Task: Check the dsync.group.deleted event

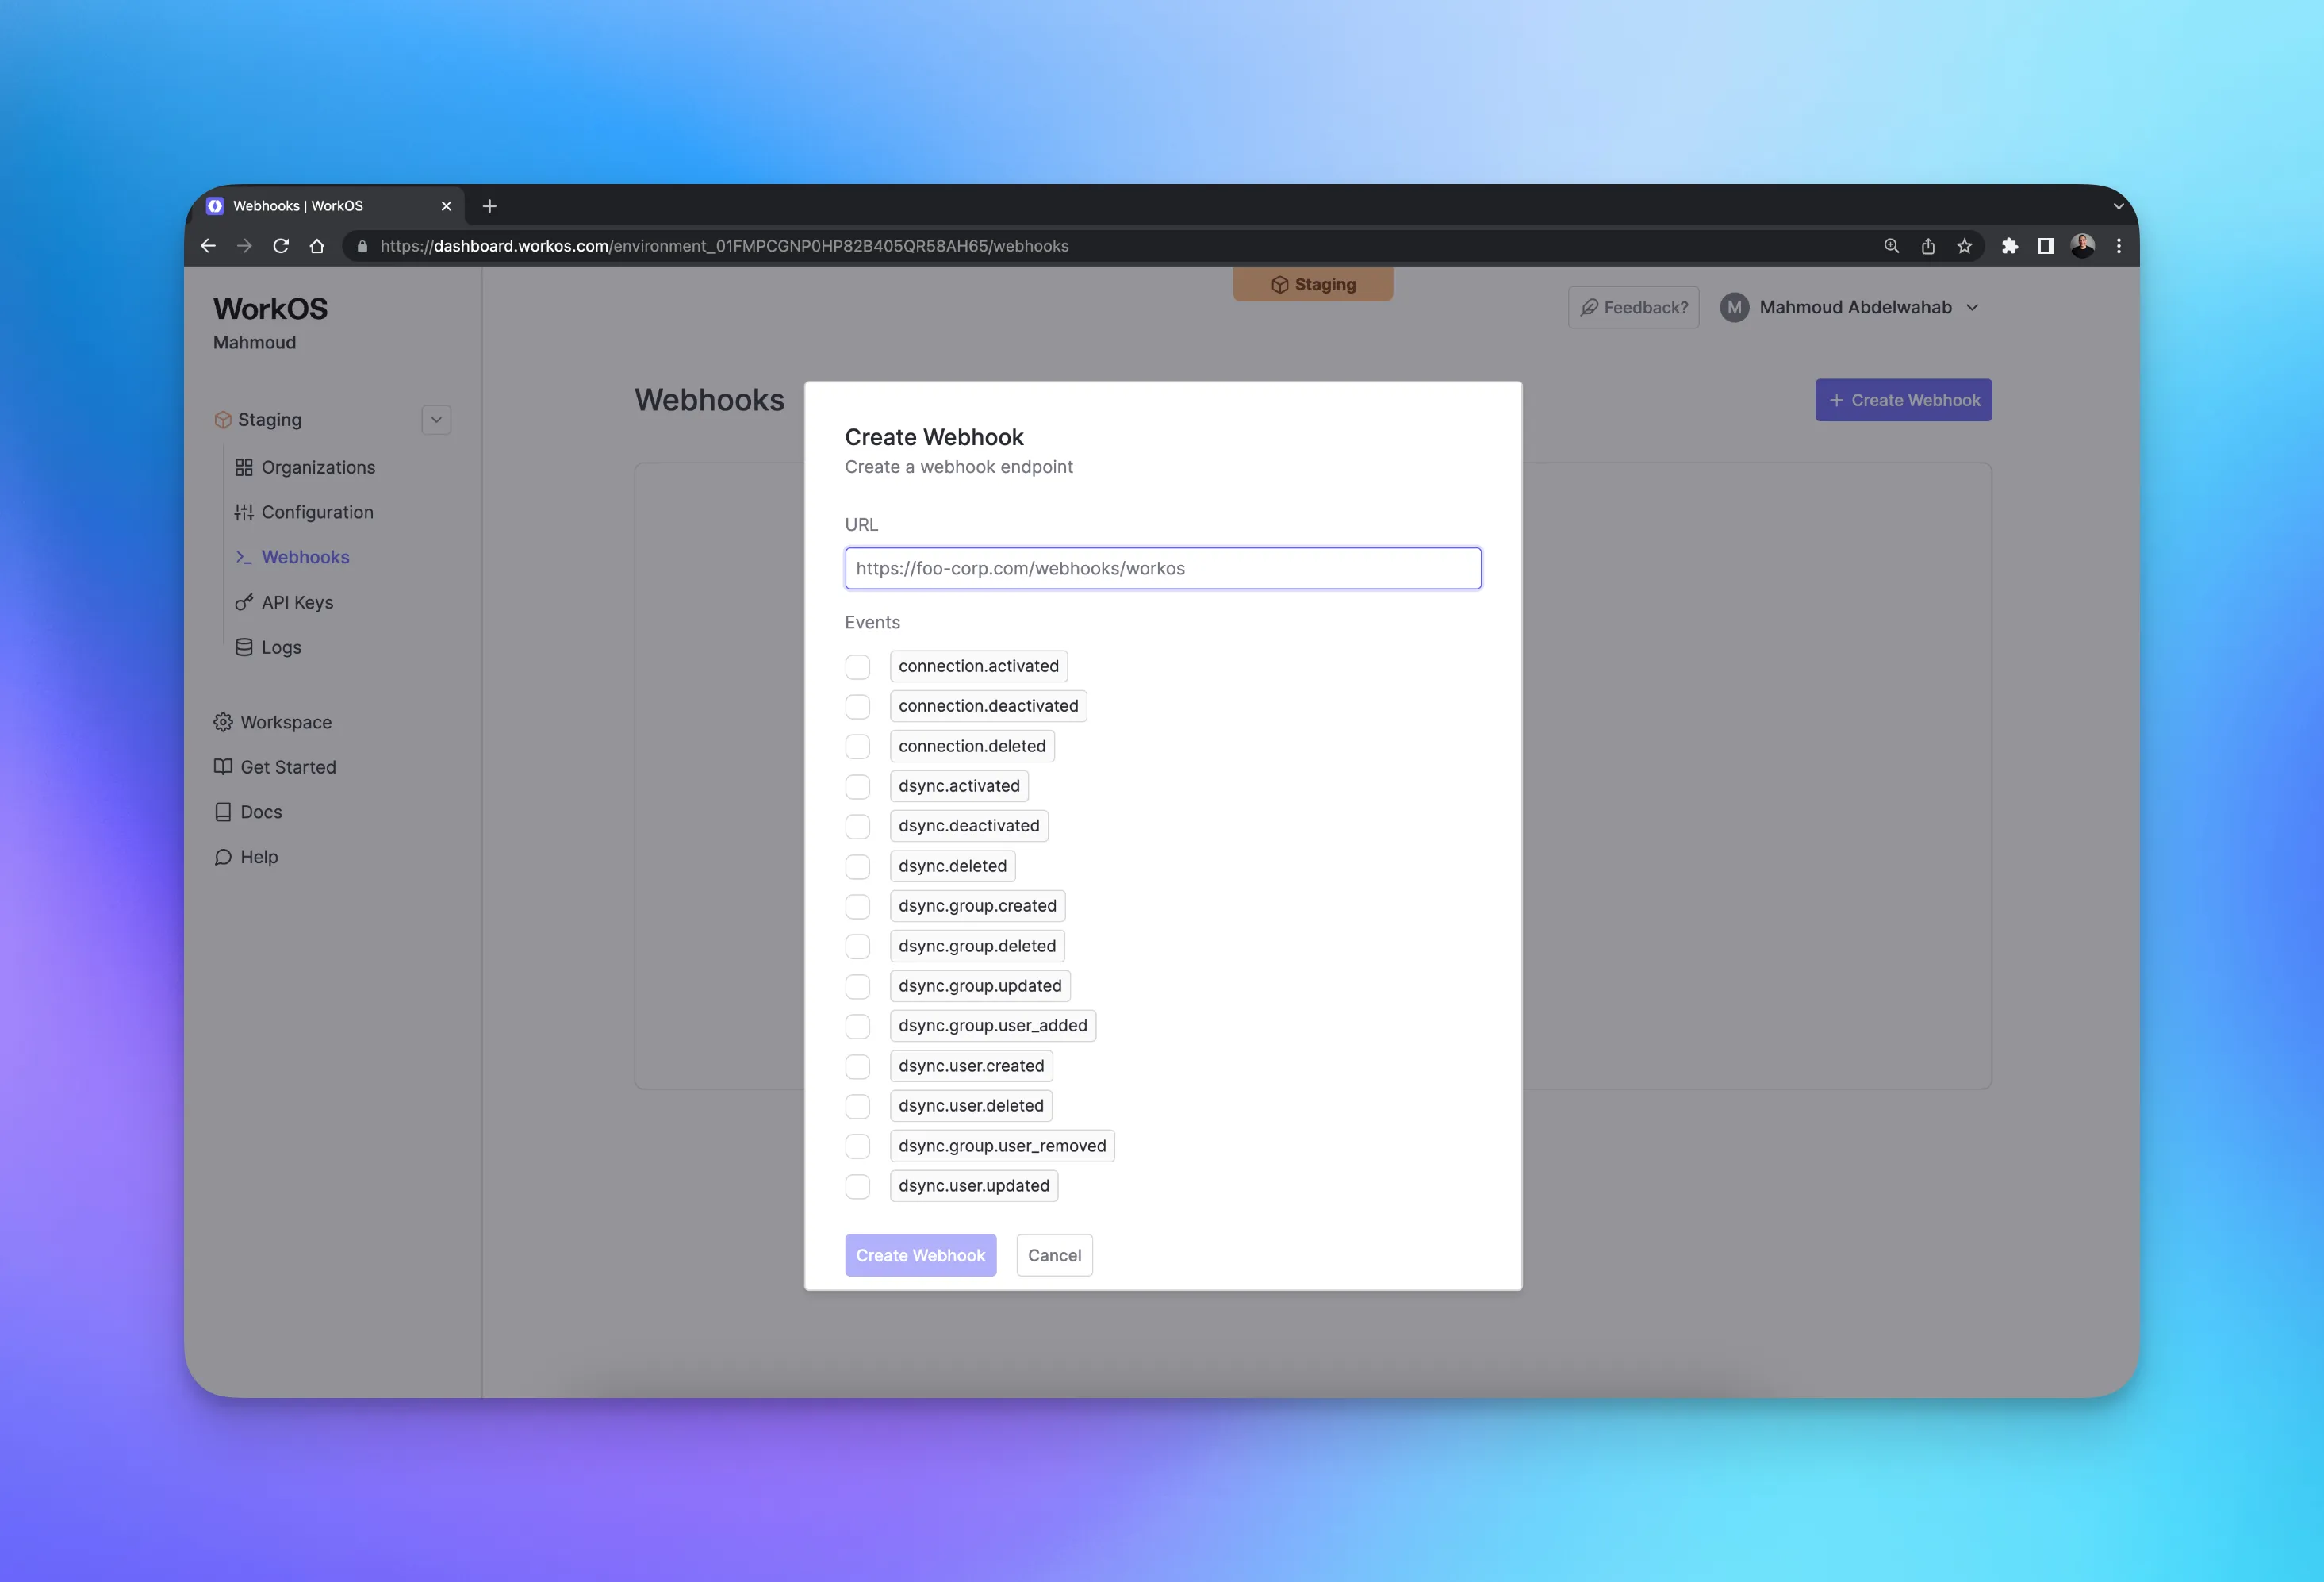Action: [x=857, y=947]
